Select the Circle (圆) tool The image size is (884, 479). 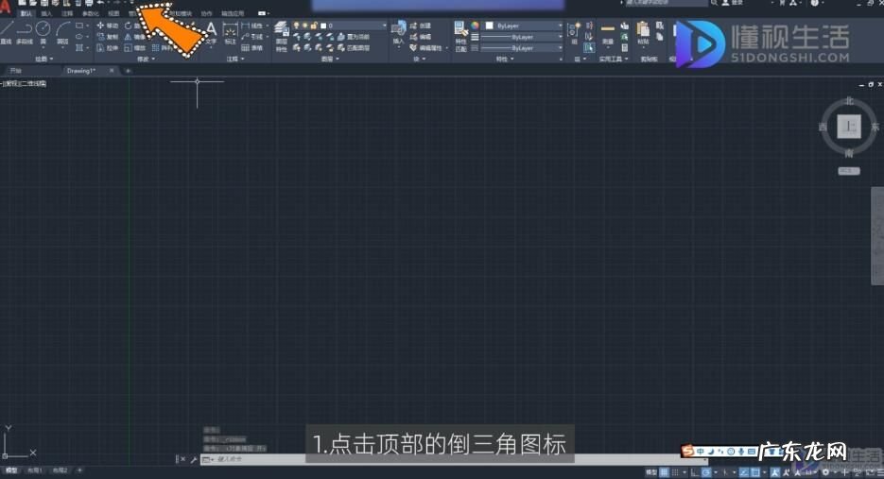tap(43, 31)
